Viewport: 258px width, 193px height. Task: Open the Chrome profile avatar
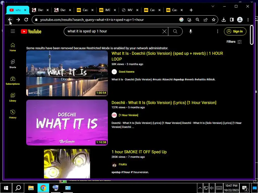pos(240,20)
